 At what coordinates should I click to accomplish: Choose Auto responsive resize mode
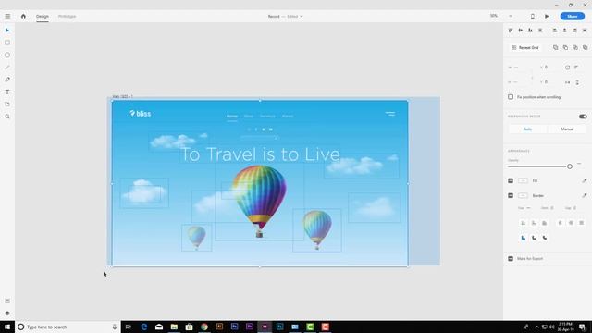(x=527, y=129)
